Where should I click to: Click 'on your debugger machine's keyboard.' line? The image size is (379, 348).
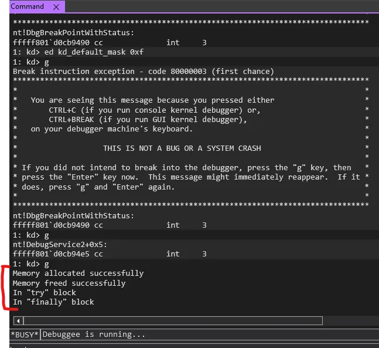tap(111, 129)
